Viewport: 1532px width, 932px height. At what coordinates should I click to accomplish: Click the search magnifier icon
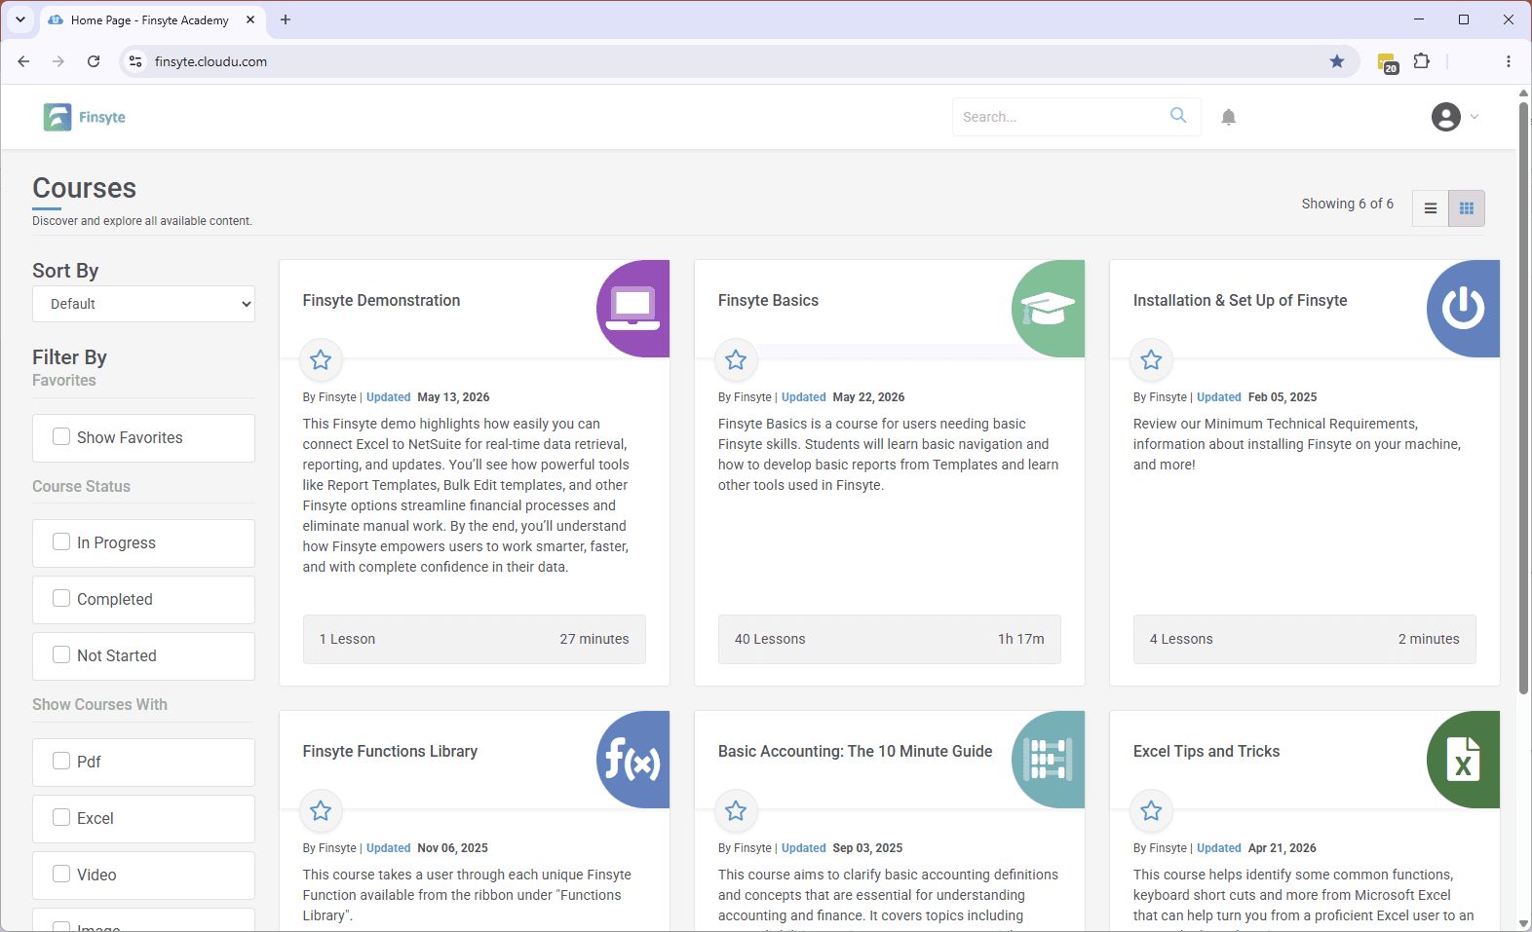[1178, 116]
